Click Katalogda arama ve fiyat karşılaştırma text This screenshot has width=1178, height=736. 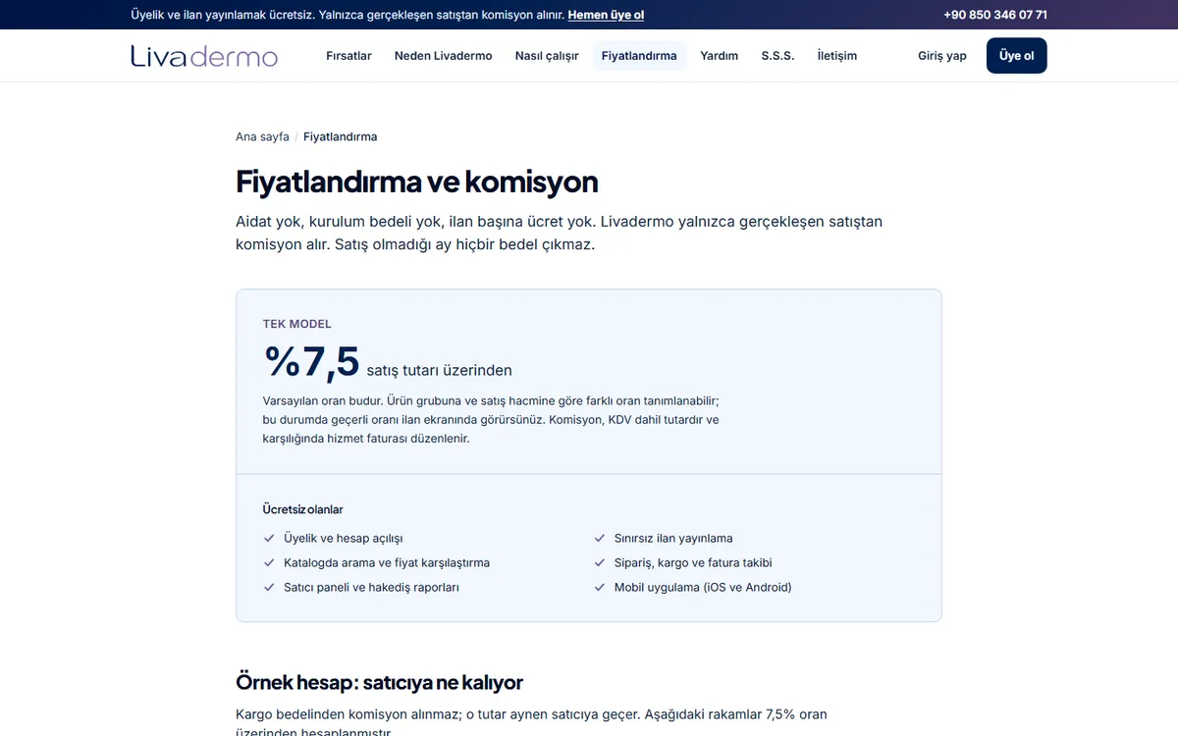387,562
